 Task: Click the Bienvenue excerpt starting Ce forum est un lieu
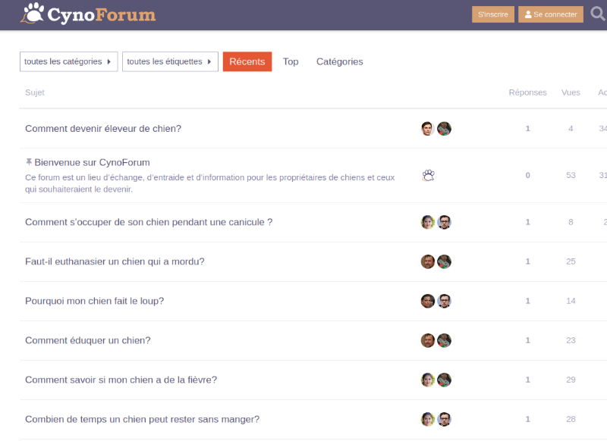[210, 183]
